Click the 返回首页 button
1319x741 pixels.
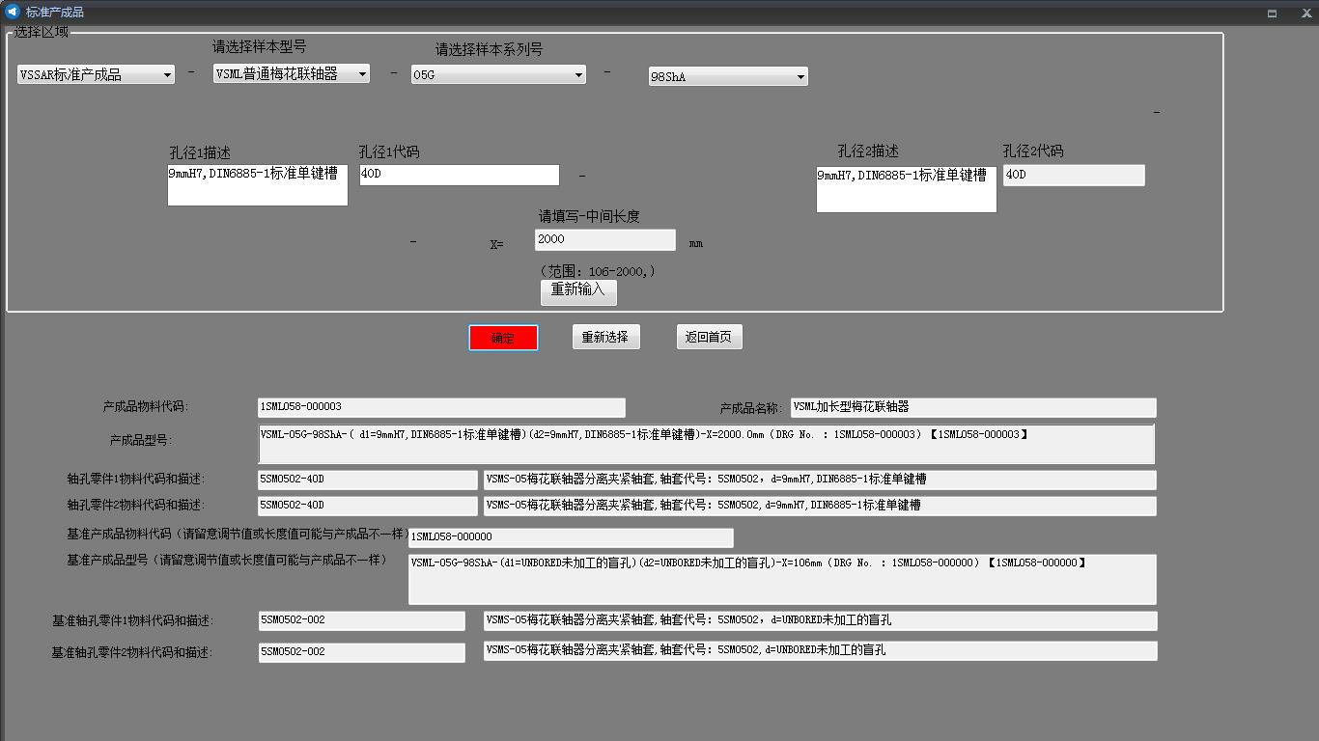click(709, 337)
